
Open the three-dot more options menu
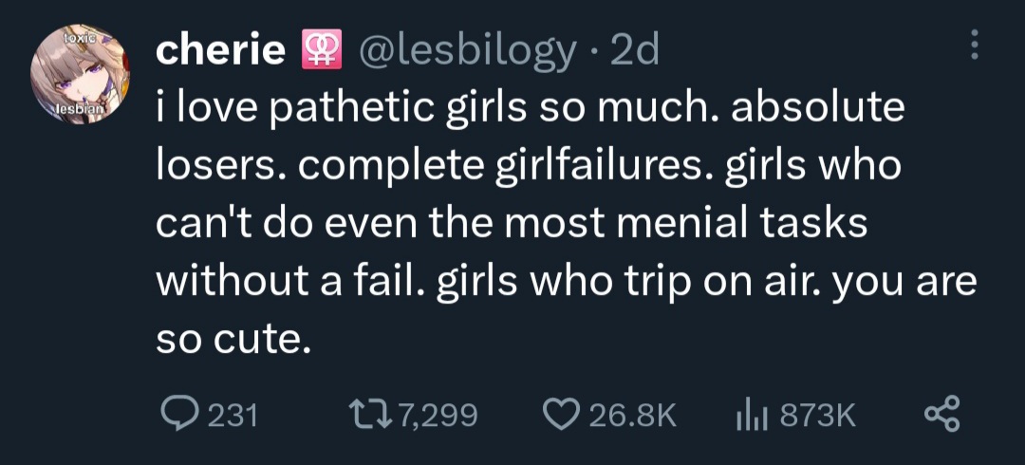(975, 46)
